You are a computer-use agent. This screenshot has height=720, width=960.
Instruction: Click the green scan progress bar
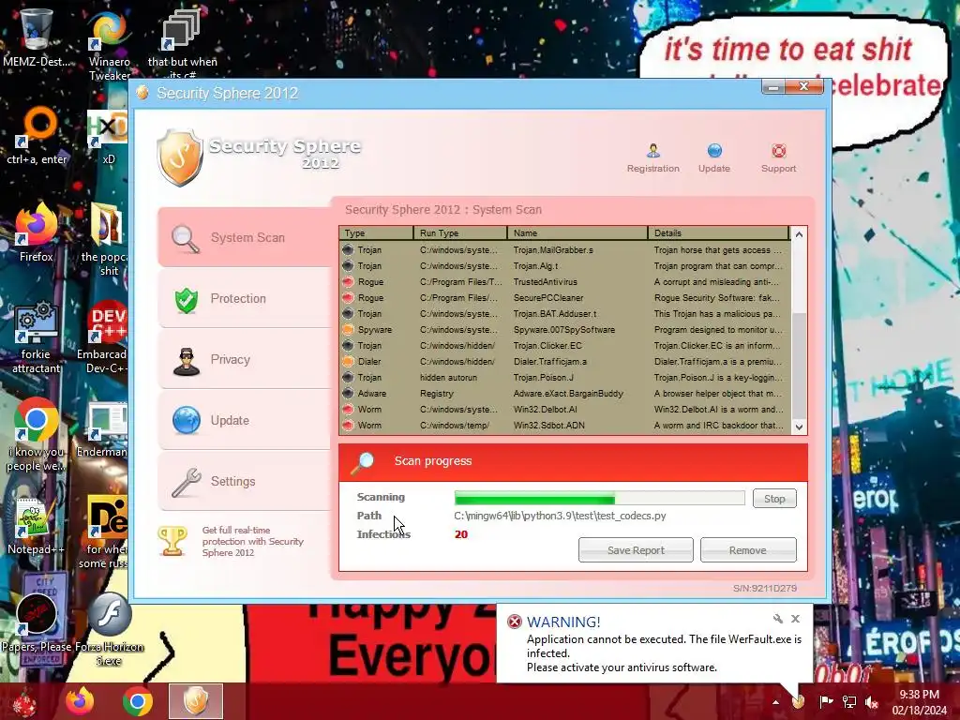599,498
